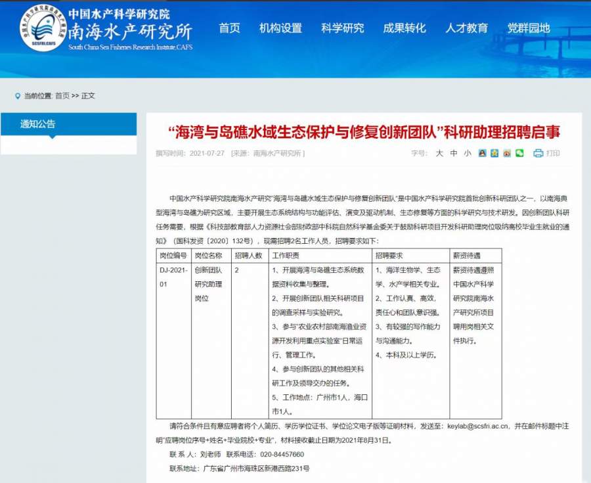
Task: Open the 成果转化 menu item
Action: pyautogui.click(x=405, y=28)
